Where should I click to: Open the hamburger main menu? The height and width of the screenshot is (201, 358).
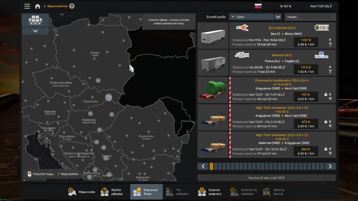click(27, 6)
